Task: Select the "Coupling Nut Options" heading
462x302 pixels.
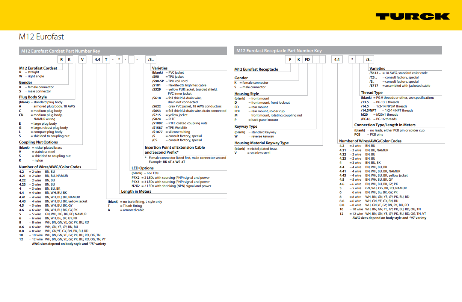Action: [39, 142]
